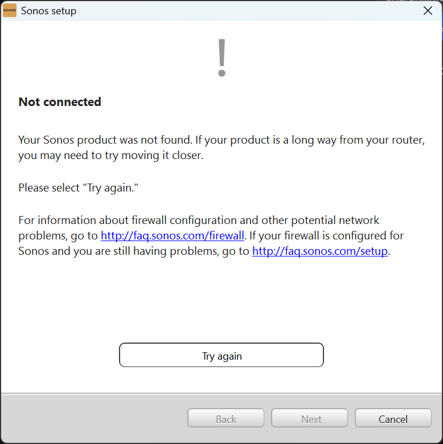Click the Sonos logo in the title bar
The height and width of the screenshot is (444, 443).
(x=10, y=10)
